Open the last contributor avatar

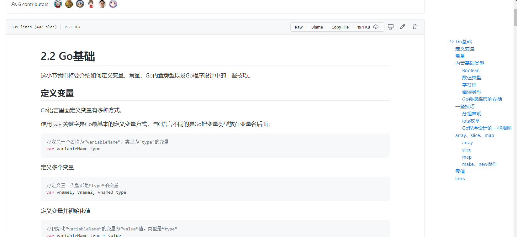tap(113, 4)
